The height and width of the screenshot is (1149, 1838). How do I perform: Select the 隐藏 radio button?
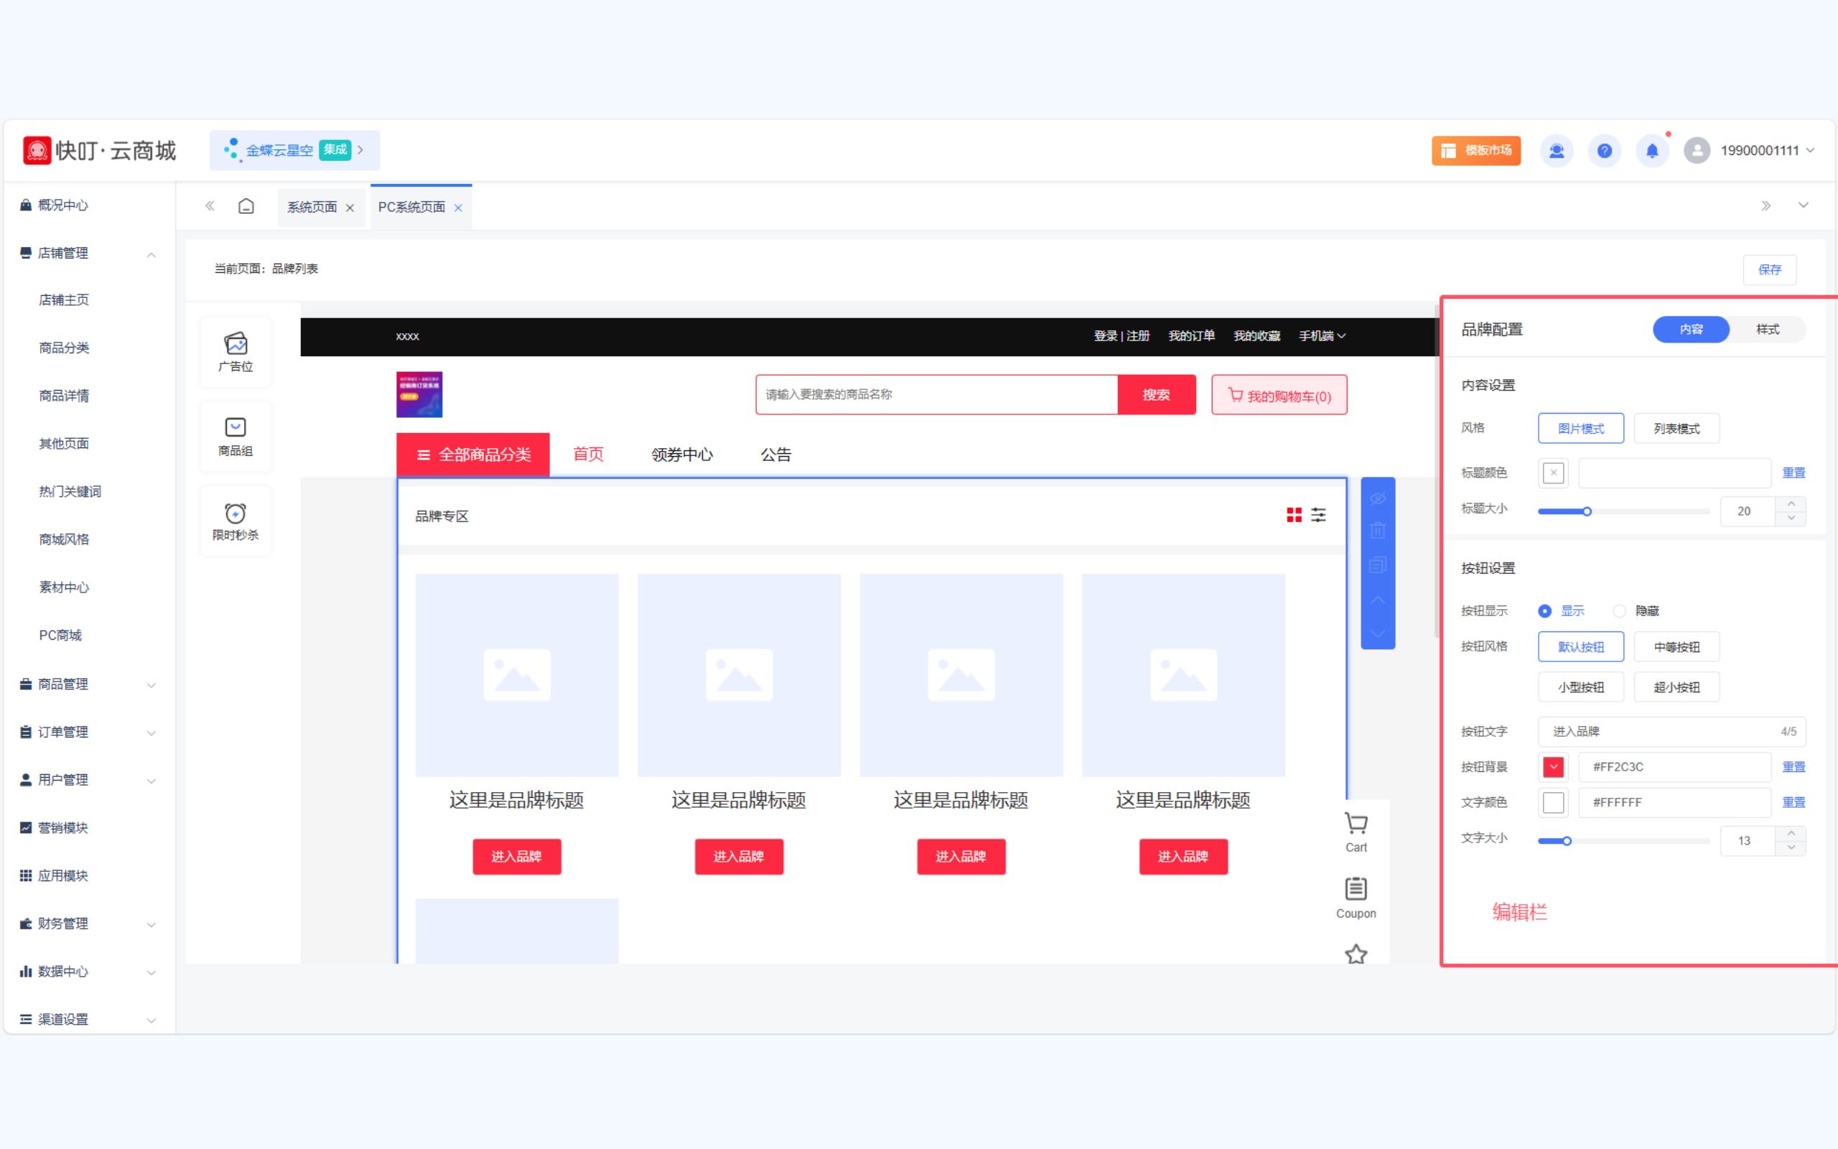point(1619,611)
